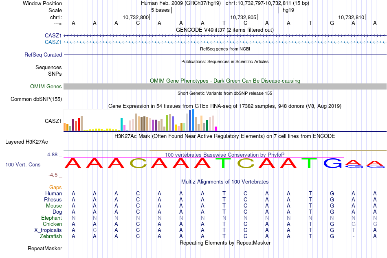Click the Human alignment row label
Viewport: 387px width, 258px height.
click(53, 193)
